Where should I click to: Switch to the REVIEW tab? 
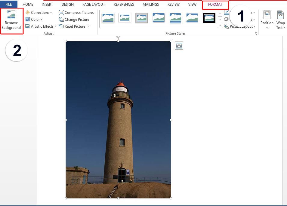173,4
